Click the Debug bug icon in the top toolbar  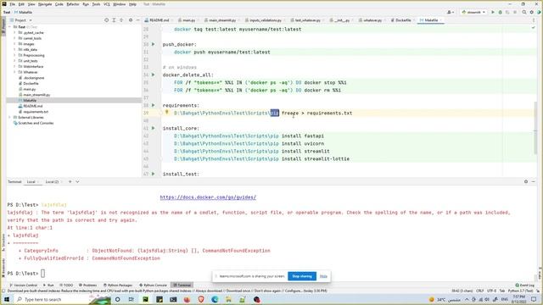click(500, 12)
